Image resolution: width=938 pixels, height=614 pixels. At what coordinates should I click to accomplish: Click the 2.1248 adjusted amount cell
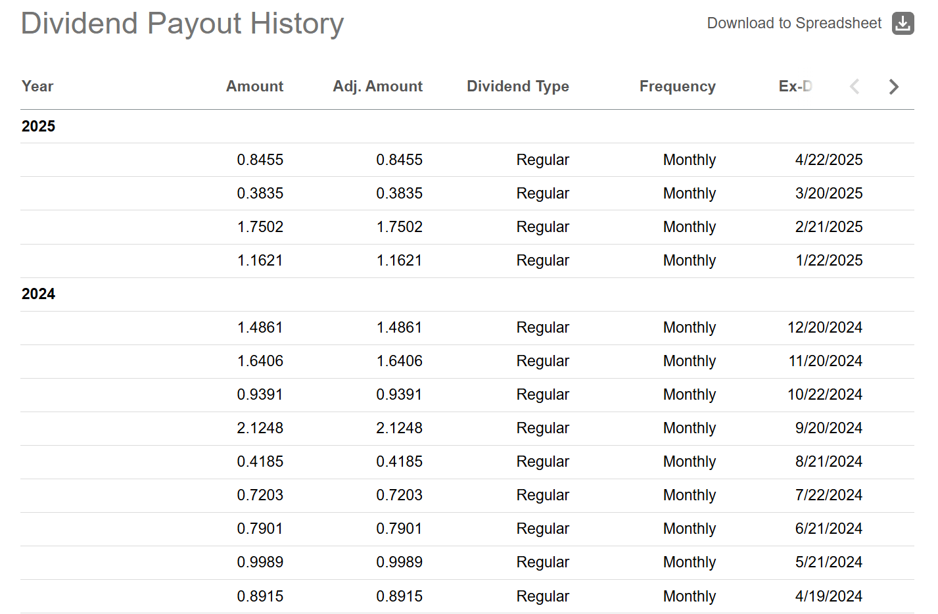(x=399, y=428)
